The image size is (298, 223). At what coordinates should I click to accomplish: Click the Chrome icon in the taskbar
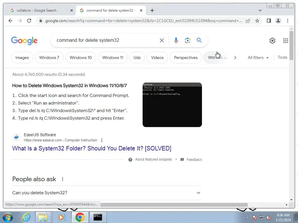point(80,217)
